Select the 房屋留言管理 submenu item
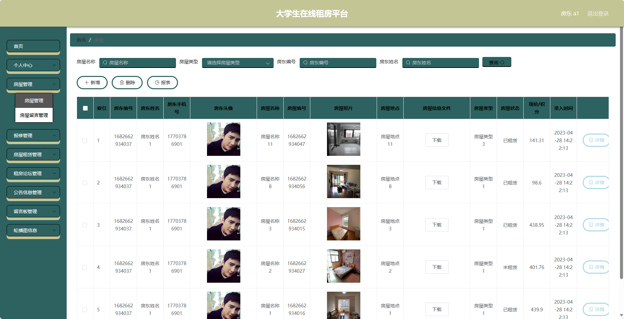Image resolution: width=624 pixels, height=319 pixels. pos(34,115)
